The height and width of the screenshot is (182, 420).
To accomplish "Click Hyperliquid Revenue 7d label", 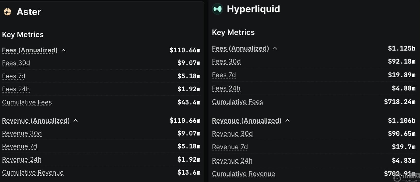I will 230,147.
